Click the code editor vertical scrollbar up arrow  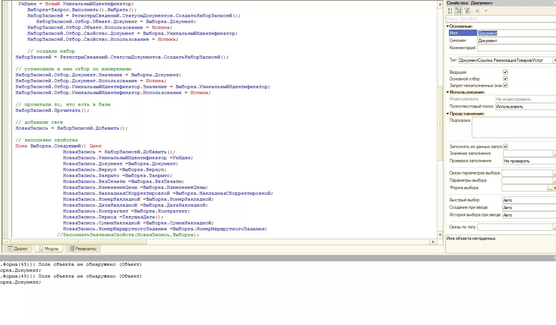(x=440, y=4)
